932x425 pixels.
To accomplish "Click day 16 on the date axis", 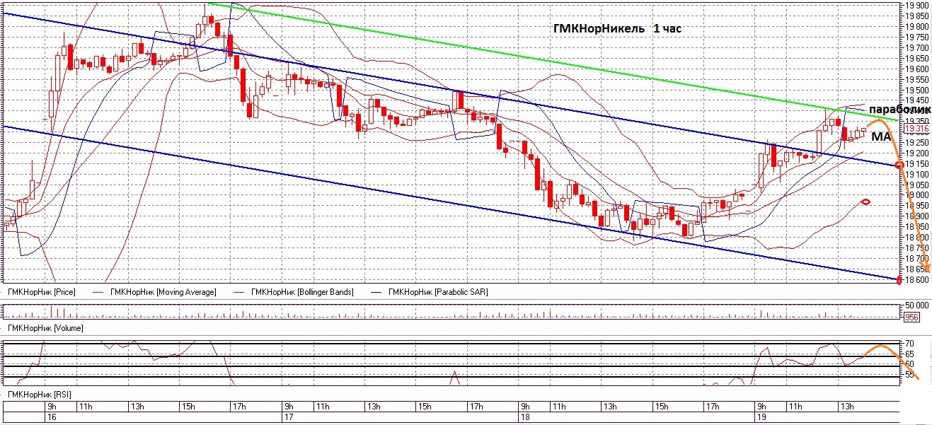I will point(51,418).
